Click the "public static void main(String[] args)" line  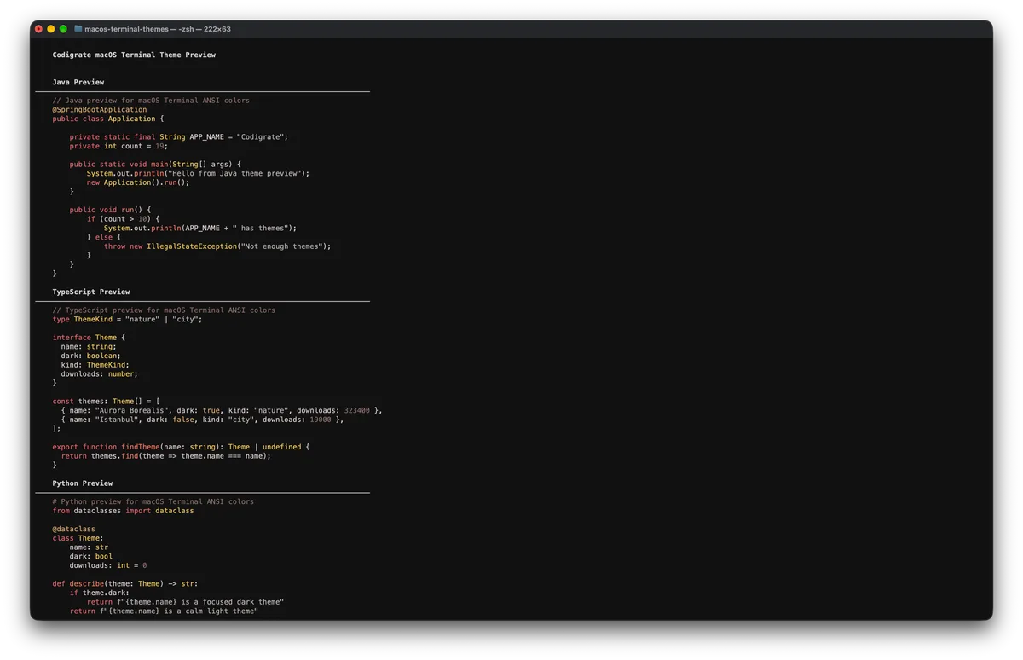[x=155, y=164]
